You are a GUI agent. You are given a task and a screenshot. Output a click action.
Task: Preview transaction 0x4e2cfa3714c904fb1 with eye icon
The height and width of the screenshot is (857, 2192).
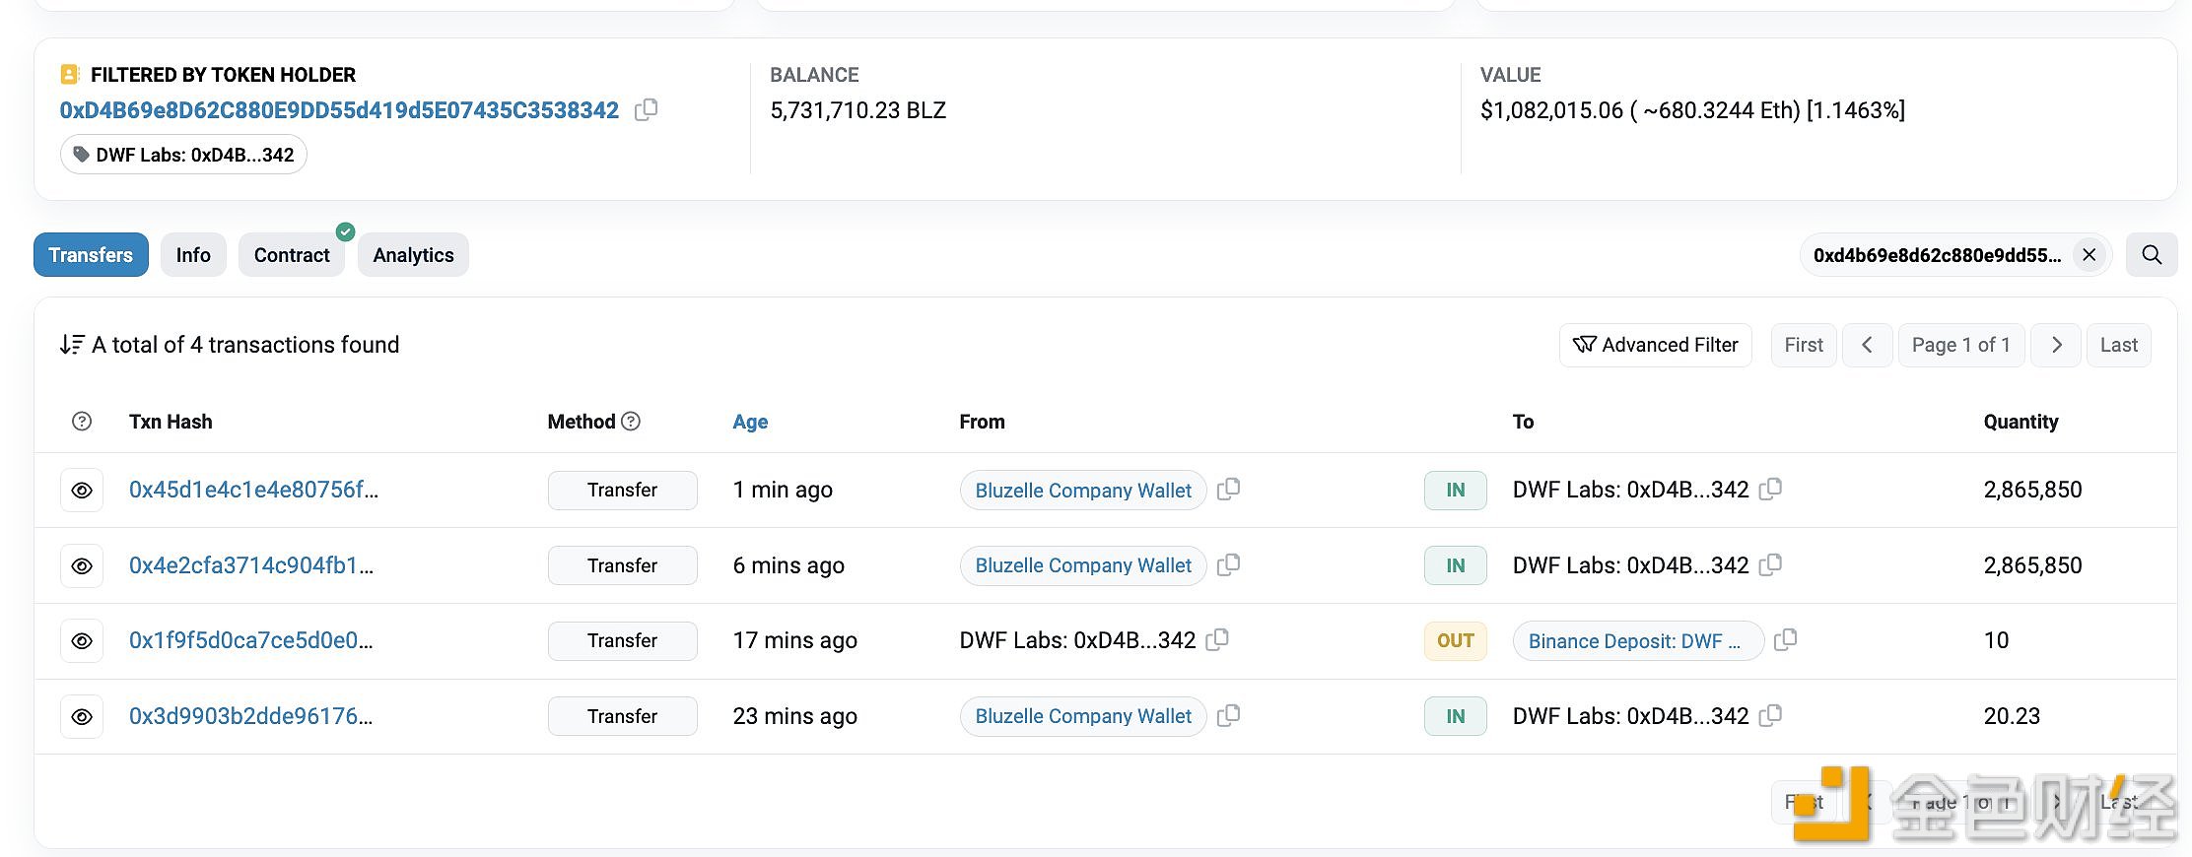click(x=82, y=566)
